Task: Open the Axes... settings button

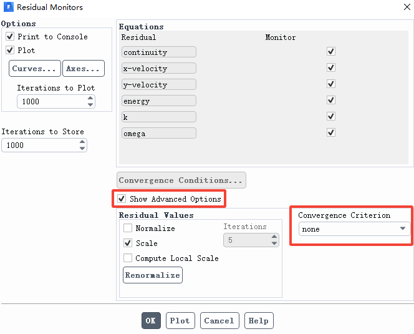Action: click(84, 69)
